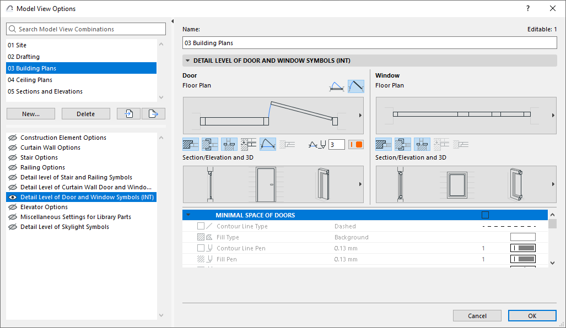
Task: Select the 04 Ceiling Plans combination
Action: (30, 80)
